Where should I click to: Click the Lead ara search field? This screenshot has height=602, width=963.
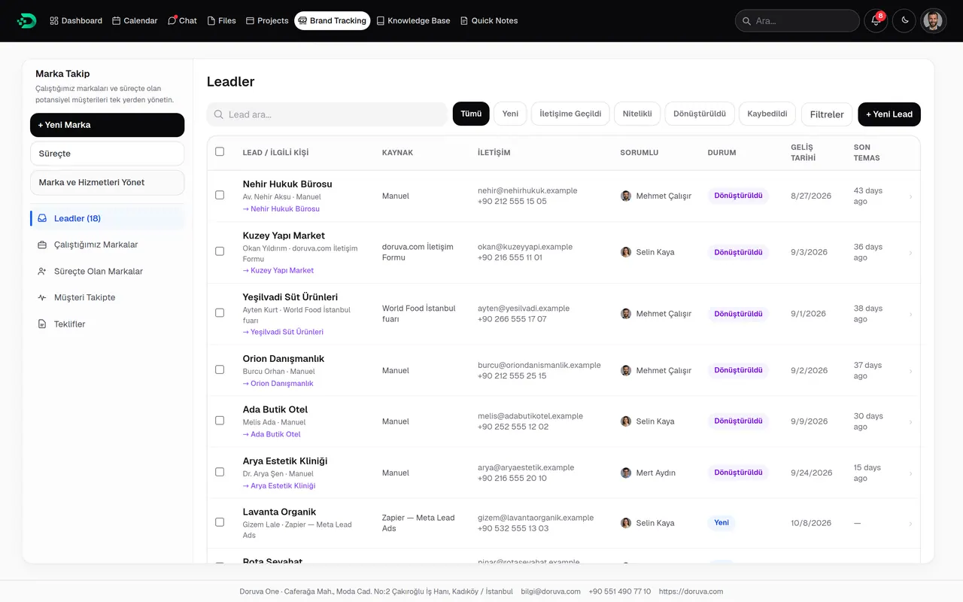click(327, 114)
